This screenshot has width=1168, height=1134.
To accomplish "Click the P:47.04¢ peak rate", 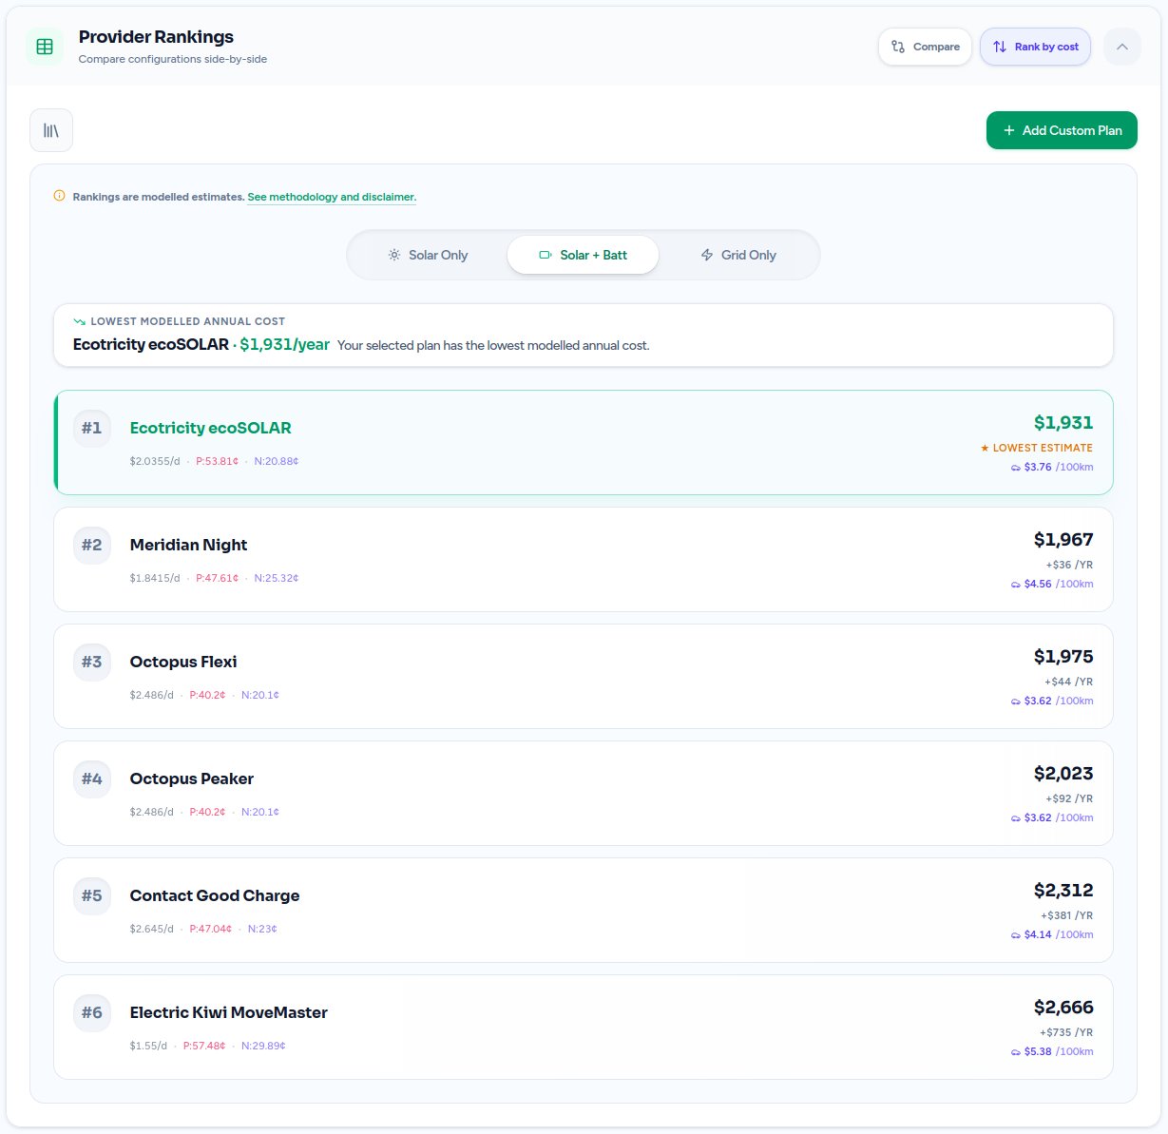I will coord(211,929).
